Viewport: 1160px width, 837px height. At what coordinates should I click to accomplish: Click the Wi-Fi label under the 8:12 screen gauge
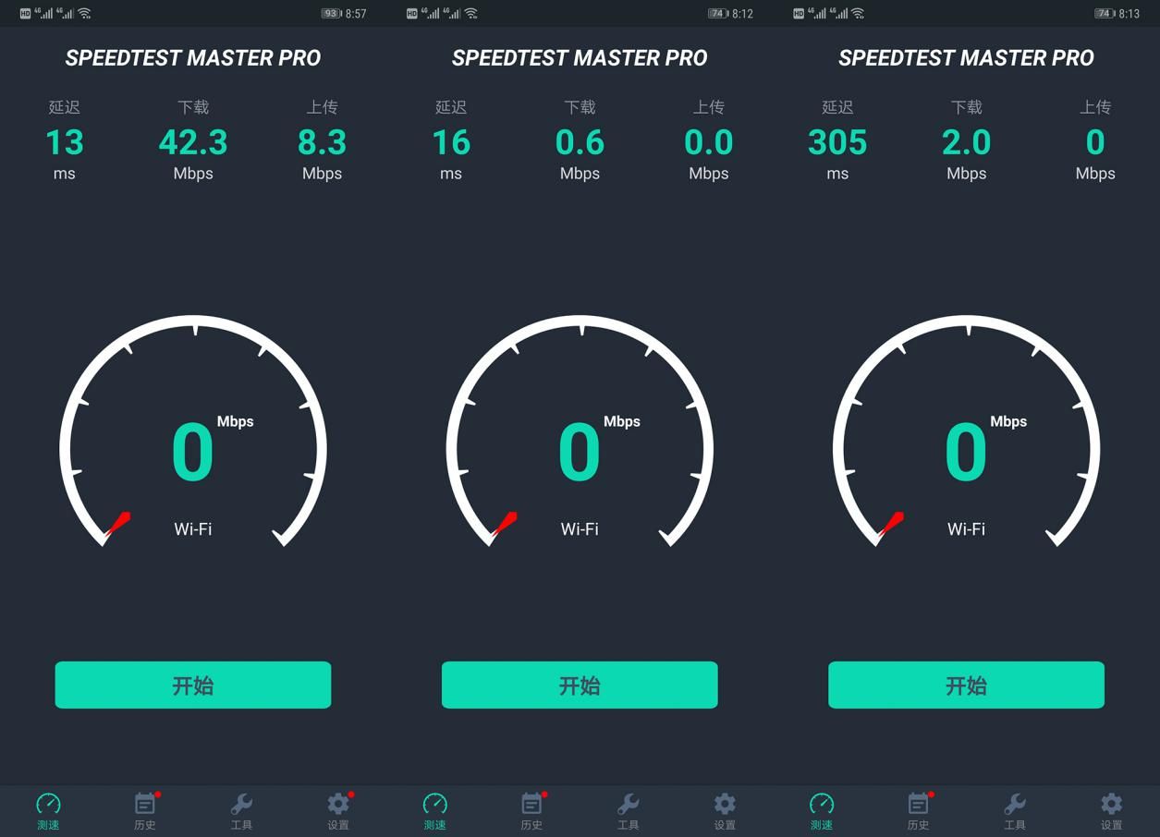tap(580, 529)
